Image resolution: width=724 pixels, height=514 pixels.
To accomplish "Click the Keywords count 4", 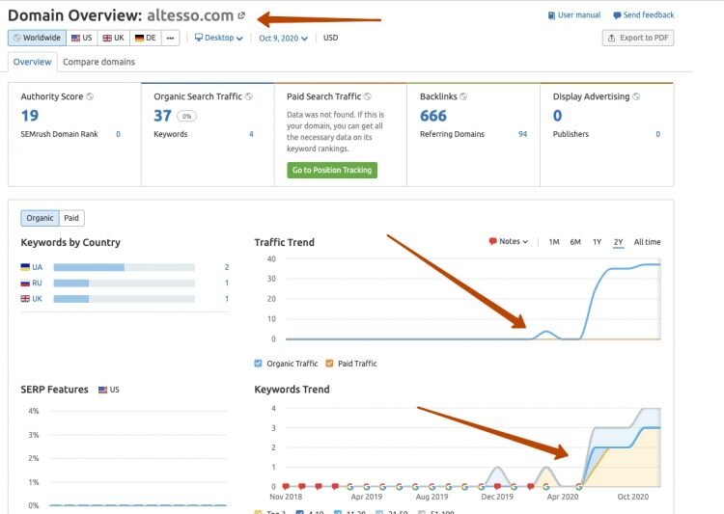I will [251, 134].
